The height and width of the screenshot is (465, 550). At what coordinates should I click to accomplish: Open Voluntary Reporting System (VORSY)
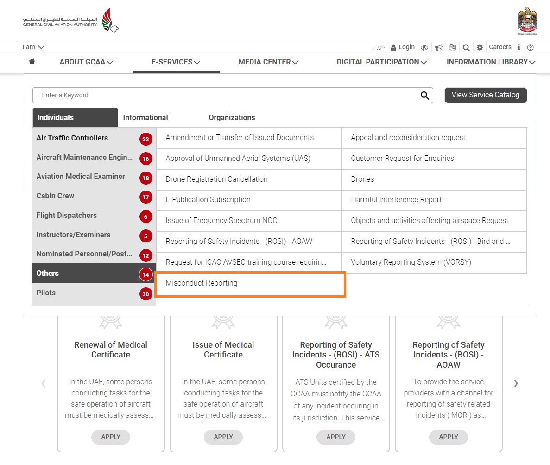[x=434, y=262]
